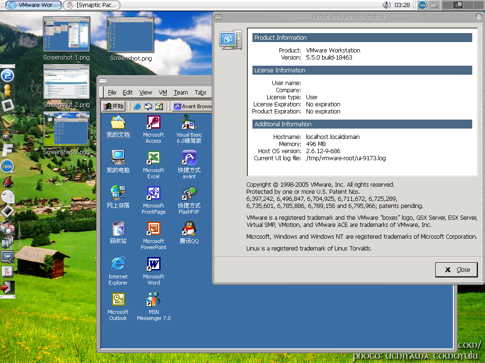485x363 pixels.
Task: Open the Tabs menu
Action: 200,92
